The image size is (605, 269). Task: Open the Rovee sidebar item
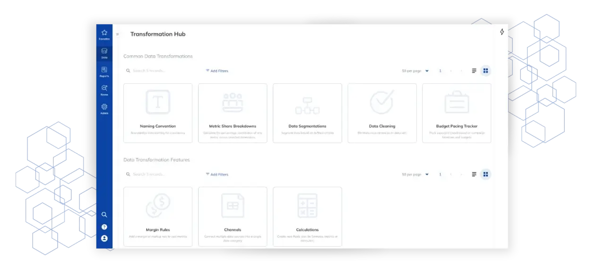point(104,90)
